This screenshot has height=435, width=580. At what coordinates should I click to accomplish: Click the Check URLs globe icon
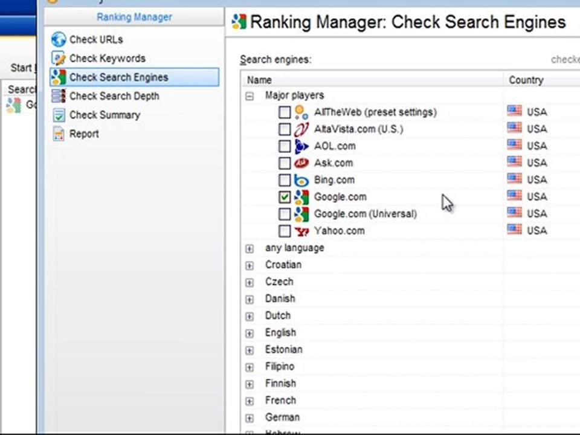(59, 39)
